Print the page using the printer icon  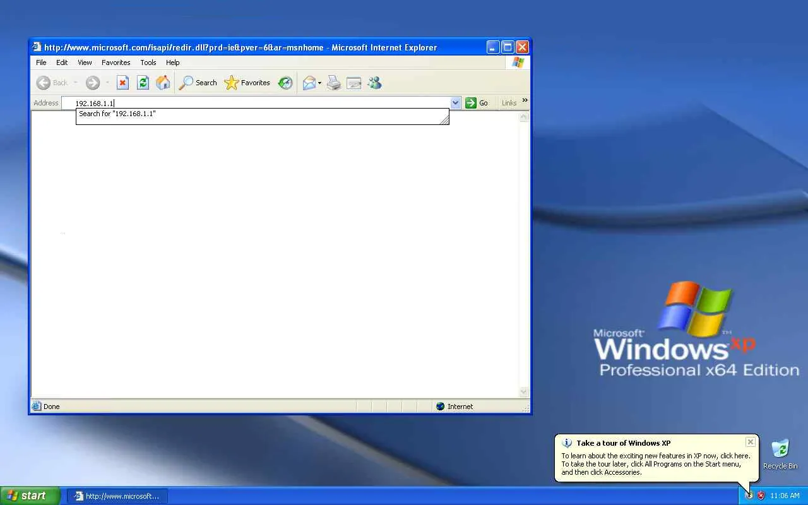tap(334, 83)
